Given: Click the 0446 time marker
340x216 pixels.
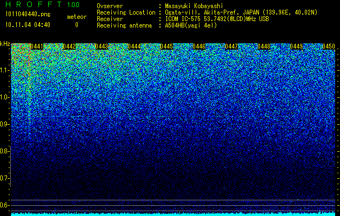Looking at the screenshot, I should 199,46.
